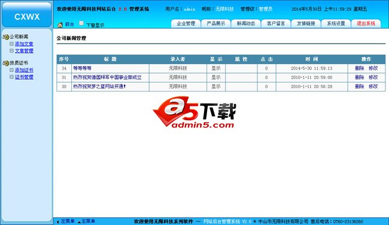Viewport: 389px width, 225px height.
Task: Click the admin username in header
Action: tap(190, 10)
